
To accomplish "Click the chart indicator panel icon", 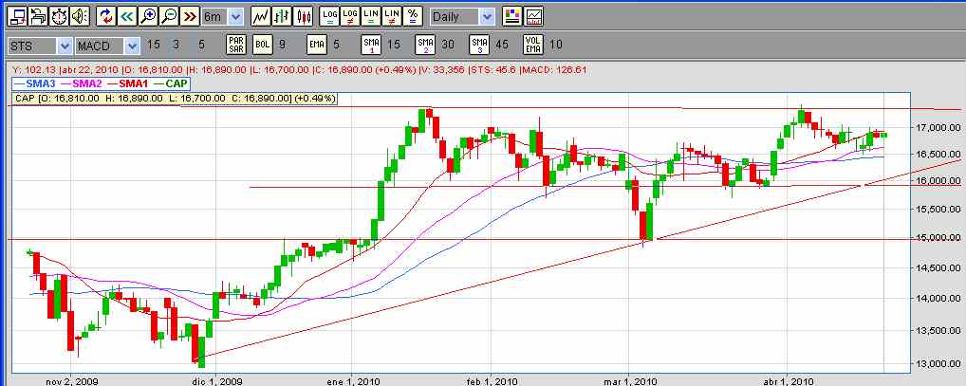I will (534, 16).
